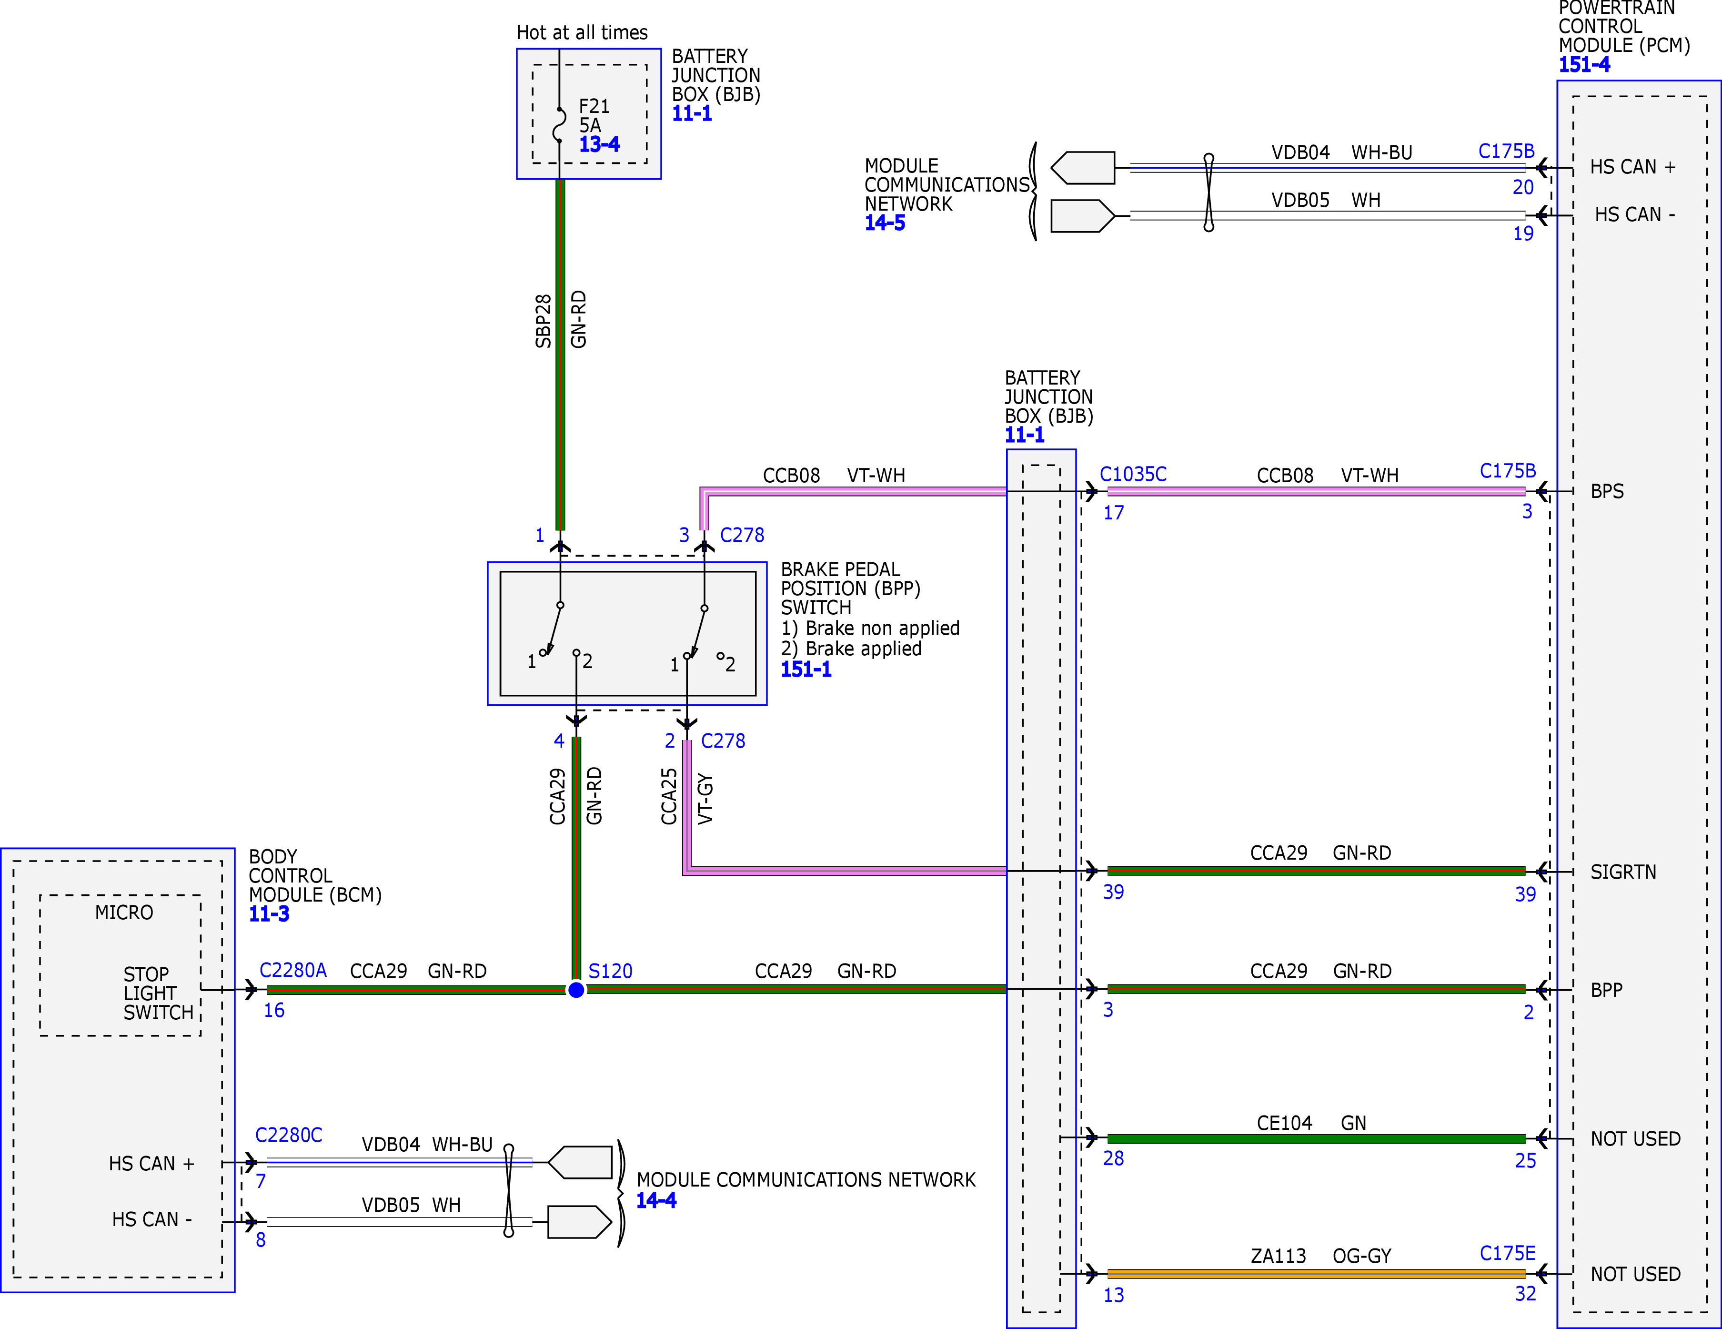Click the CCA25 circuit label
Image resolution: width=1722 pixels, height=1329 pixels.
[x=669, y=797]
